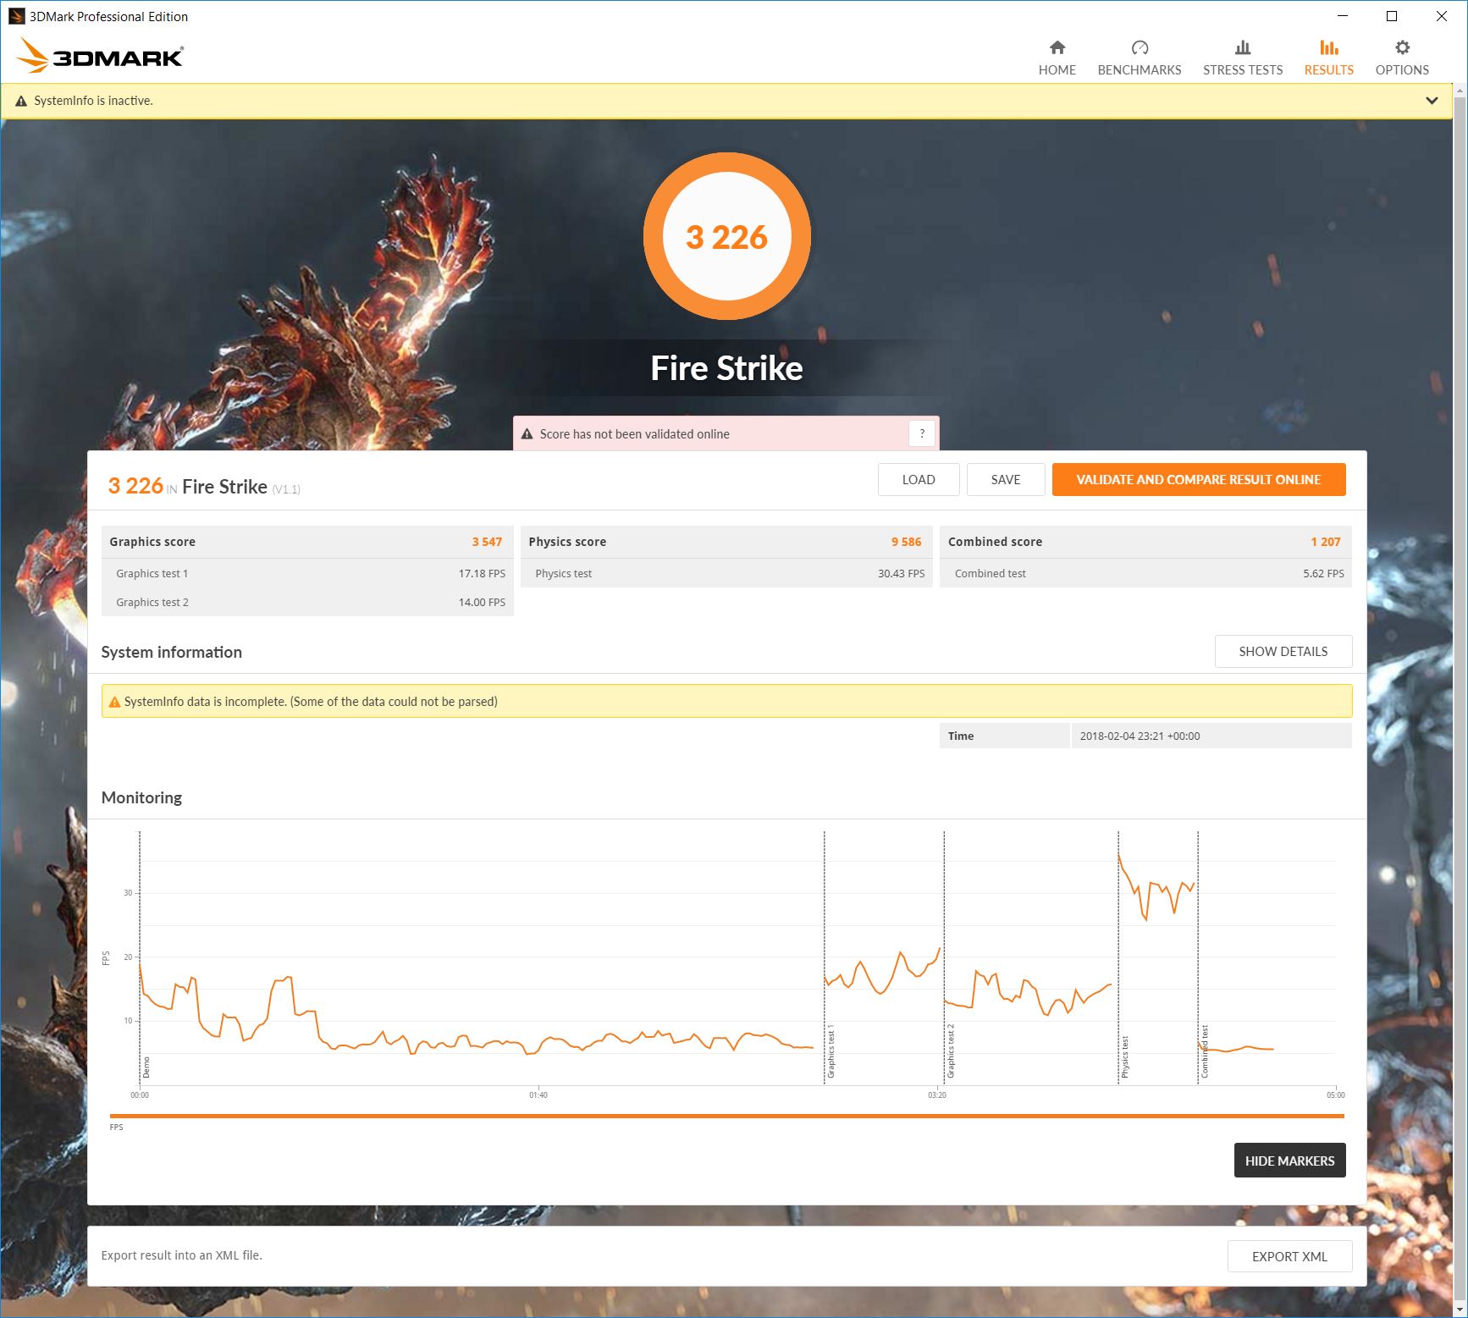
Task: Click the warning icon beside 'Score has not been validated'
Action: pos(527,434)
